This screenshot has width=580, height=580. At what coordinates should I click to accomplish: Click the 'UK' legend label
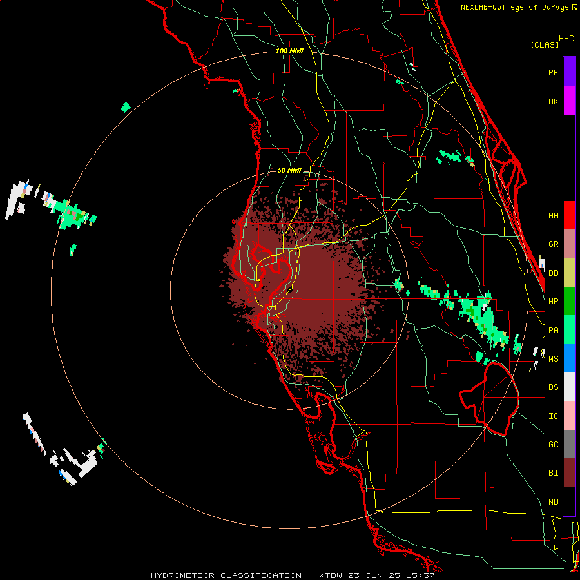pos(554,101)
